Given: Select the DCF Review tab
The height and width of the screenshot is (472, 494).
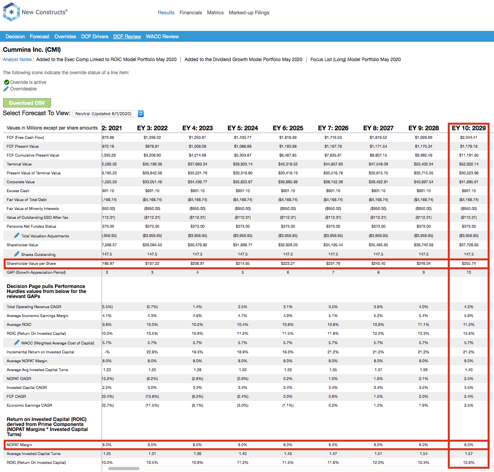Looking at the screenshot, I should tap(127, 37).
